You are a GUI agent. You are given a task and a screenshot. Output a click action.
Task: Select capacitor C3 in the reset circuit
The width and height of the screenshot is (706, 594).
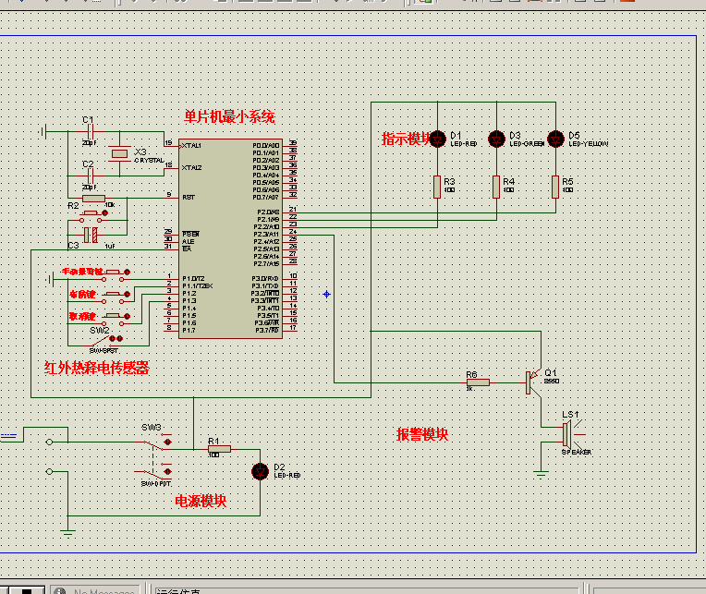click(91, 235)
